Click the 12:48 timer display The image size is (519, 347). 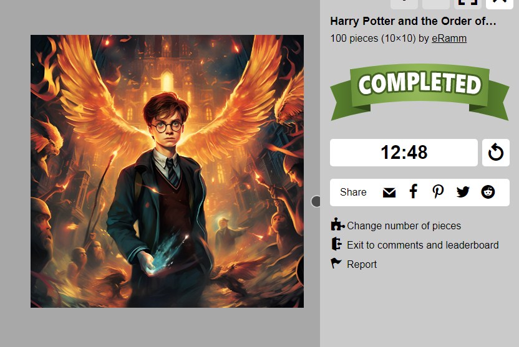404,153
